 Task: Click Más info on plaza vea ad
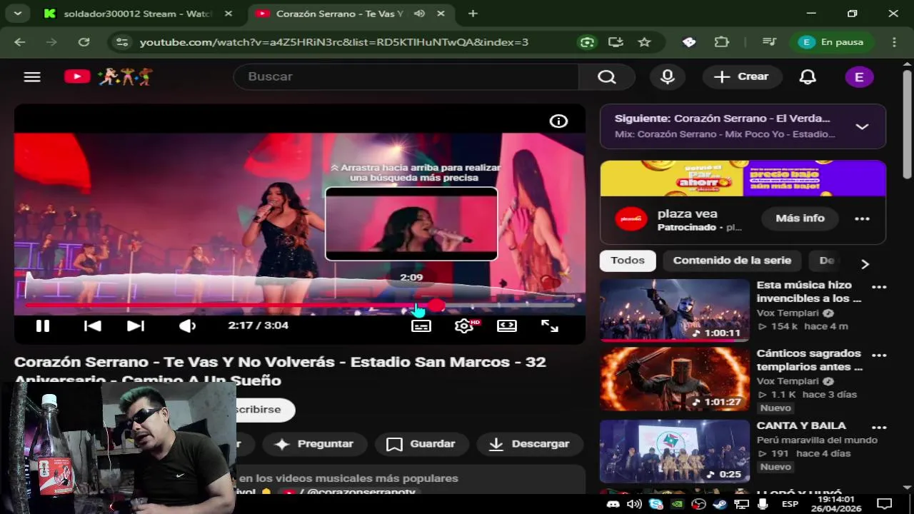(x=800, y=218)
